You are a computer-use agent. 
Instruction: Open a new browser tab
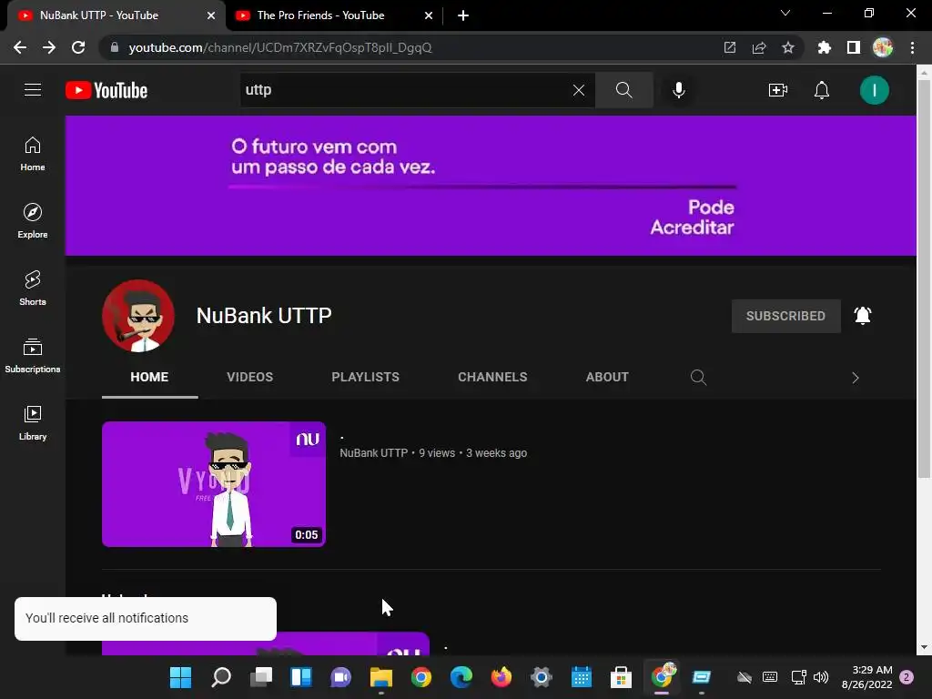[463, 15]
